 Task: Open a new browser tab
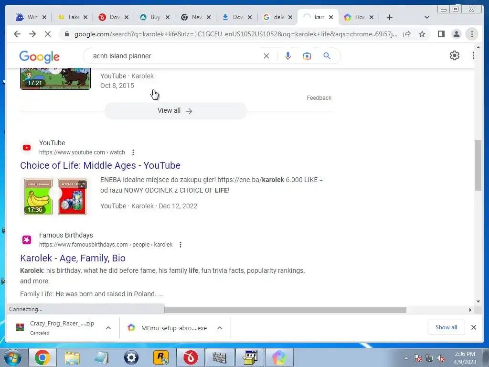[x=390, y=17]
